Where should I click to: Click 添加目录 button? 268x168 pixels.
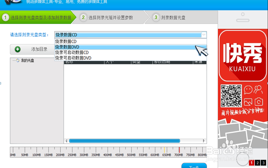coord(32,49)
